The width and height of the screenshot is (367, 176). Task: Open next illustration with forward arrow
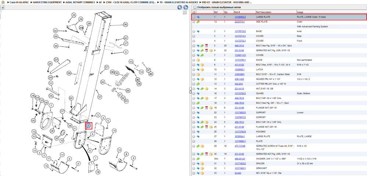pyautogui.click(x=185, y=7)
